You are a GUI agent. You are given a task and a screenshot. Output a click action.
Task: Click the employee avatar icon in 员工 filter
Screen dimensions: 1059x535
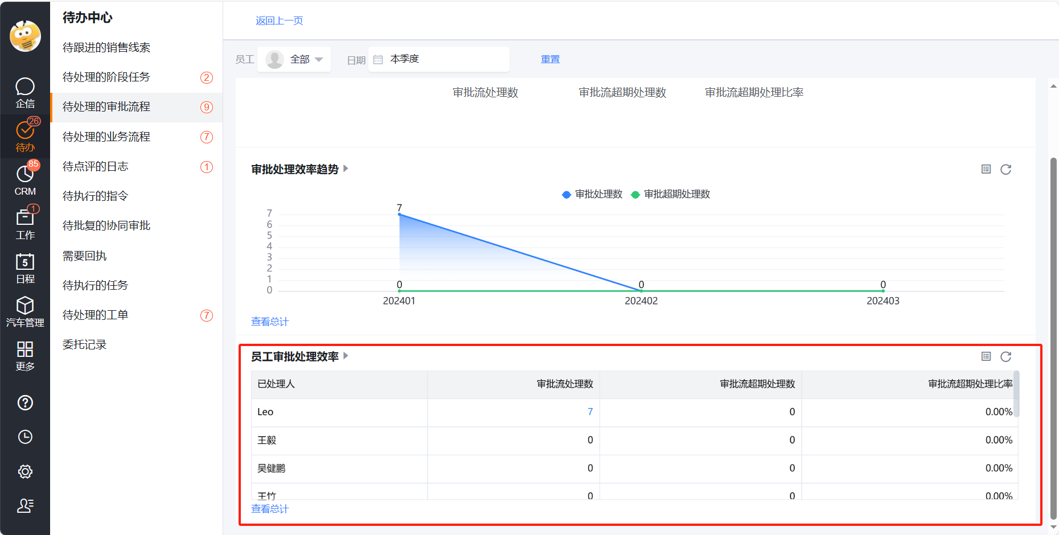click(x=275, y=59)
